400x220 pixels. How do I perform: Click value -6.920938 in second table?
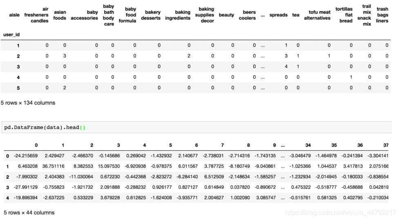pyautogui.click(x=135, y=166)
